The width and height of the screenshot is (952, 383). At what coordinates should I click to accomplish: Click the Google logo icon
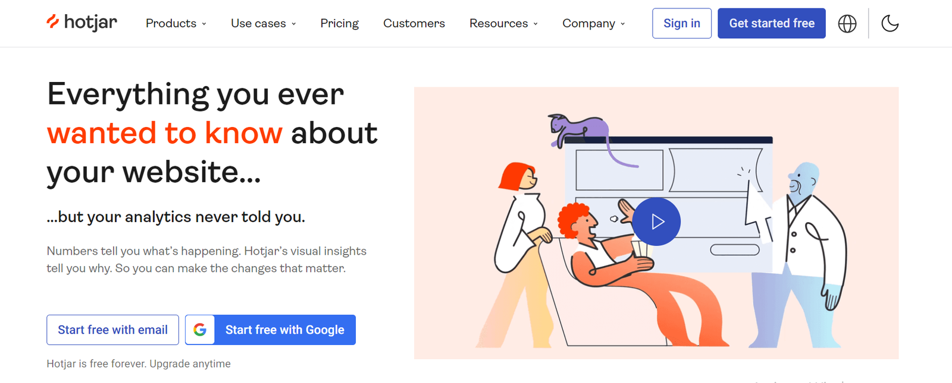click(200, 330)
